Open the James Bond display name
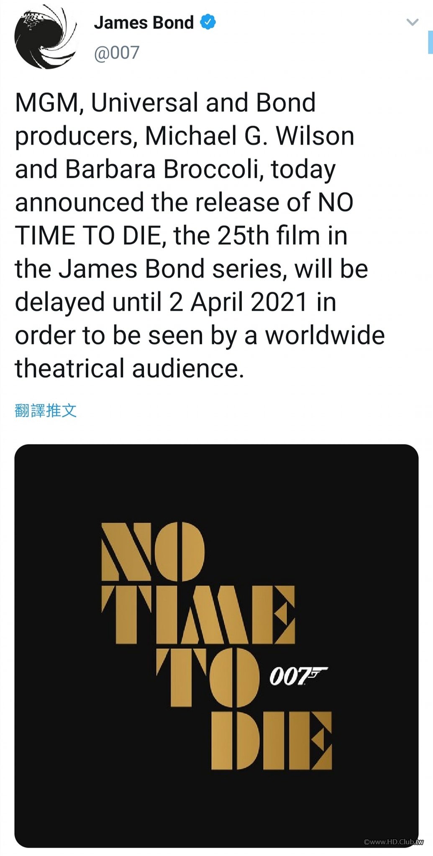Image resolution: width=433 pixels, height=856 pixels. pos(144,23)
